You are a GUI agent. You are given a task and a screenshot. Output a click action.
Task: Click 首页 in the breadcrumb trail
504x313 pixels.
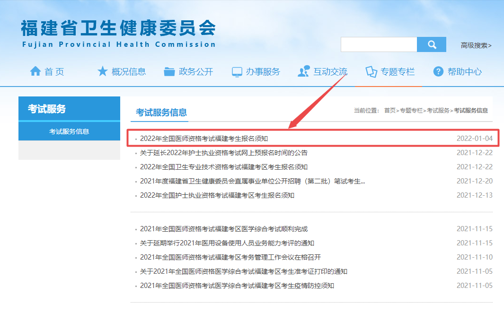tap(389, 111)
